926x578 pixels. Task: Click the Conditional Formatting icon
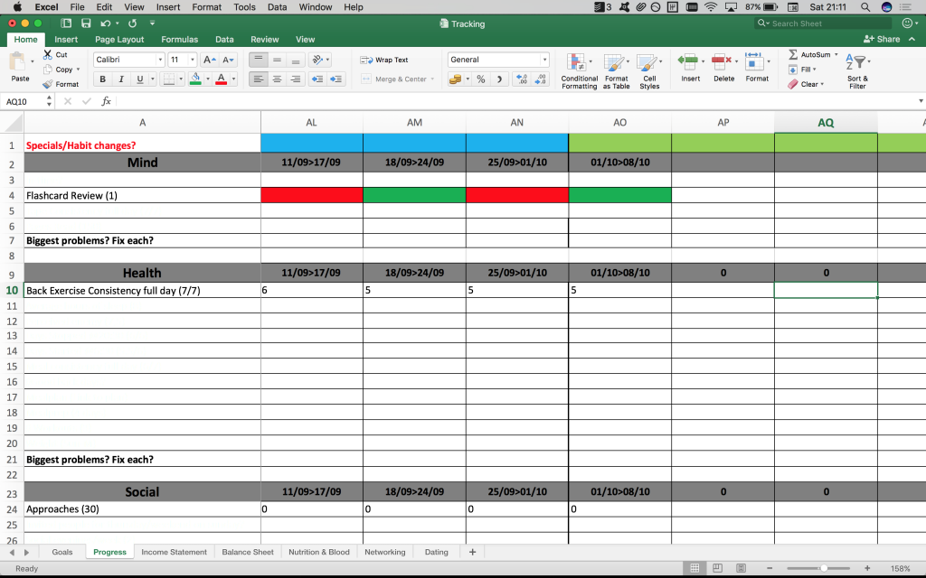(x=579, y=63)
